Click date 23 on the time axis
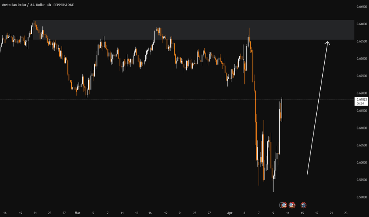The width and height of the screenshot is (369, 217). point(346,213)
